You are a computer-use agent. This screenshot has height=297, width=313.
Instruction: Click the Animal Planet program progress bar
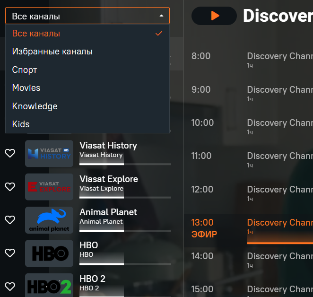pos(125,231)
